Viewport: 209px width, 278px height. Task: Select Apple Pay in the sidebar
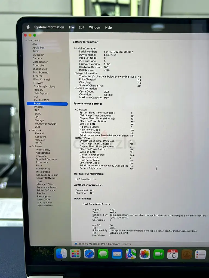click(38, 48)
